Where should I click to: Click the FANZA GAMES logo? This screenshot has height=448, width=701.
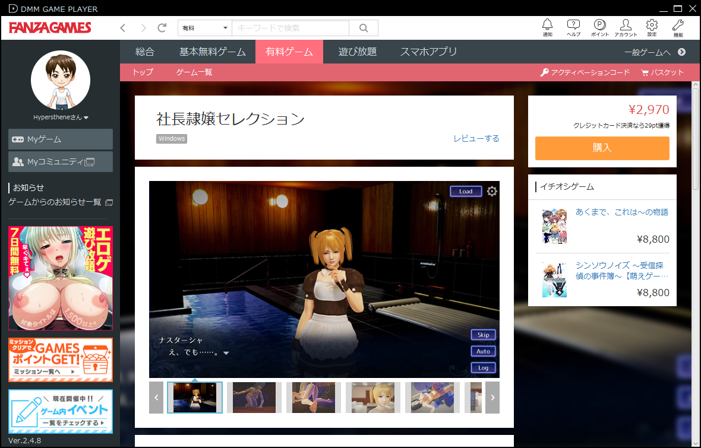point(50,28)
